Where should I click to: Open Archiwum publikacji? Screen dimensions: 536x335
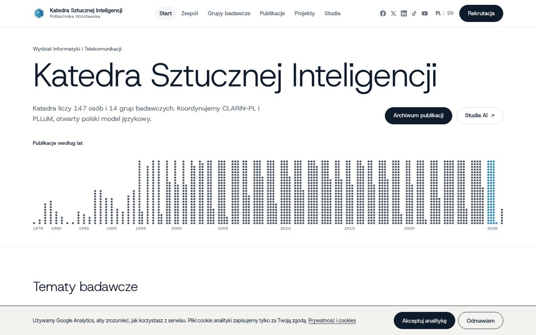coord(419,116)
